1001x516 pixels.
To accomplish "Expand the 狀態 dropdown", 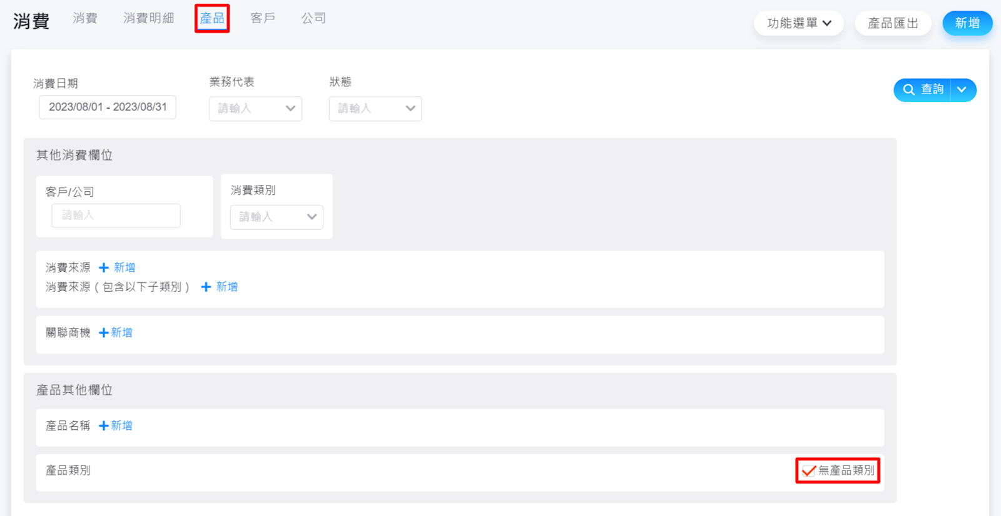I will point(375,109).
